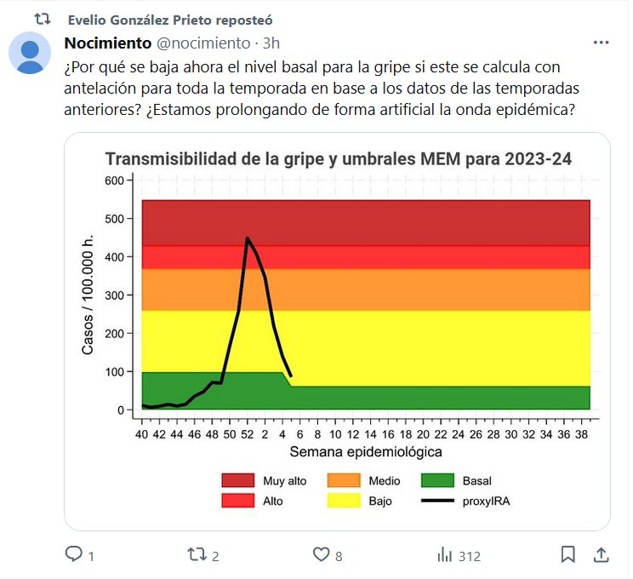Click the "Muy alto" dark red legend swatch
This screenshot has width=633, height=579.
238,481
